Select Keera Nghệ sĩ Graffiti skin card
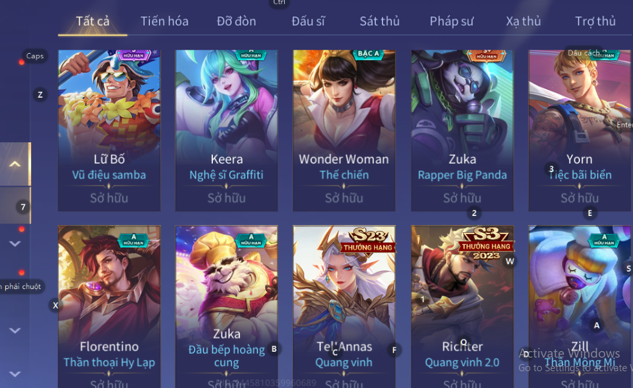This screenshot has height=388, width=633. [227, 130]
